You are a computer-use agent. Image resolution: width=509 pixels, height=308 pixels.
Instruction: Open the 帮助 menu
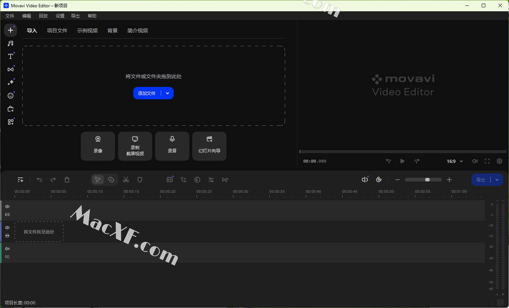click(92, 16)
